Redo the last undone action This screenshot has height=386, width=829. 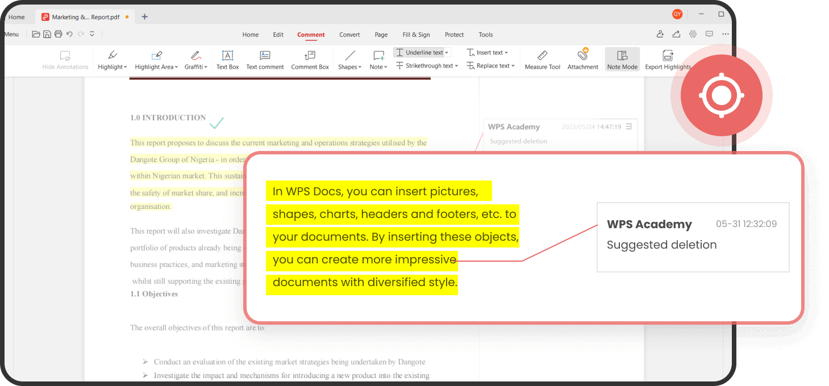point(81,34)
